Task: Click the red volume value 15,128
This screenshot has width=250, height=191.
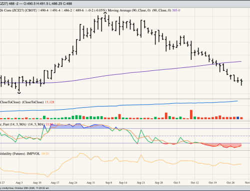Action: (x=49, y=102)
